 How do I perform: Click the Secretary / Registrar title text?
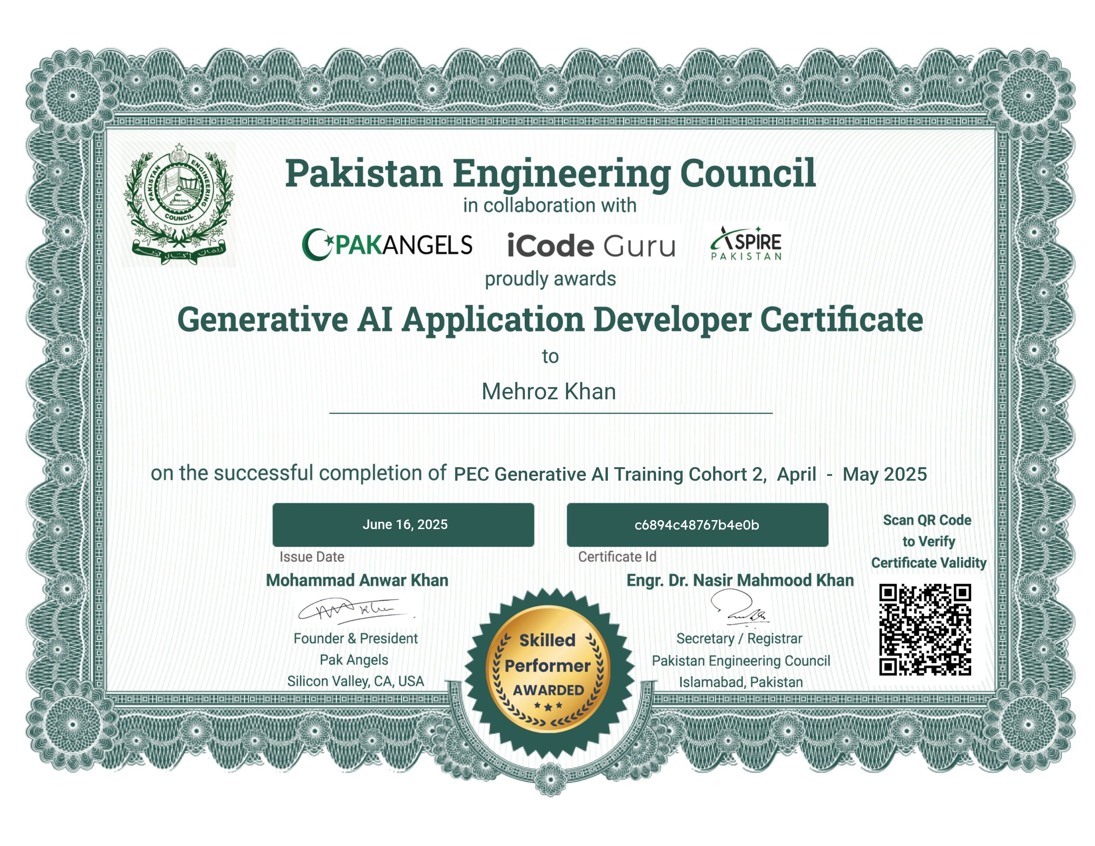[739, 638]
